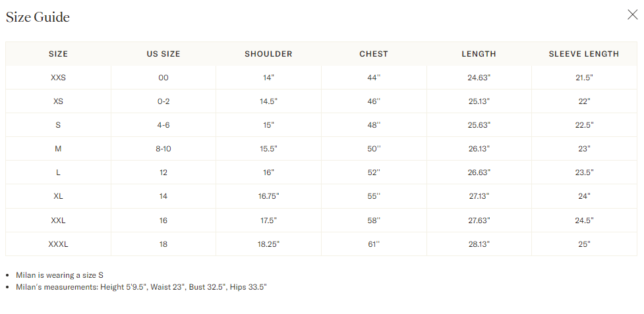The width and height of the screenshot is (644, 314).
Task: Click Milan's measurements text line
Action: click(x=141, y=287)
